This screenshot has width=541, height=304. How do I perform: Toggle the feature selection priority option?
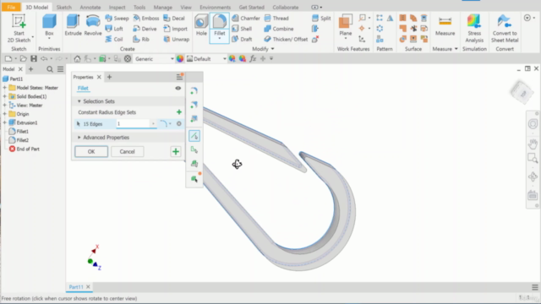(194, 164)
